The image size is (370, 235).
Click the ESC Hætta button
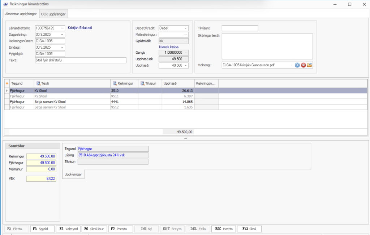[x=224, y=229]
